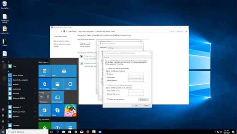The height and width of the screenshot is (134, 237).
Task: Open Settings gear in Start menu rail
Action: pos(3,121)
